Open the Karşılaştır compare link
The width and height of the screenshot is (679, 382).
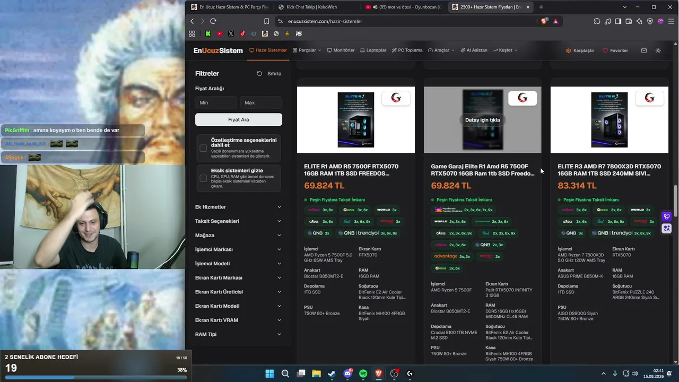click(580, 50)
